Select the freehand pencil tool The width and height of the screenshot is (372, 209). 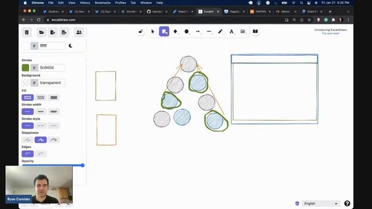point(220,31)
